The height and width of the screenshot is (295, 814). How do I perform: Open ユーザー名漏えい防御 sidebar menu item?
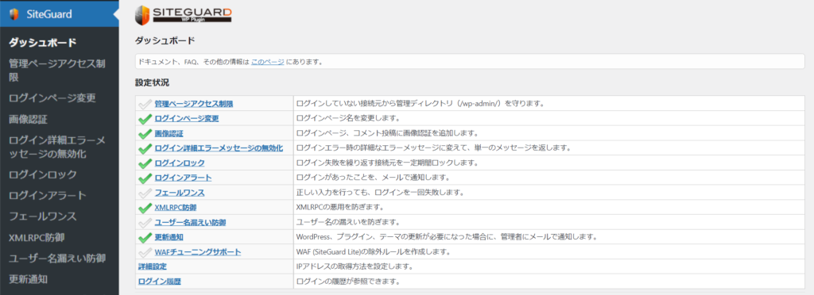tap(57, 259)
